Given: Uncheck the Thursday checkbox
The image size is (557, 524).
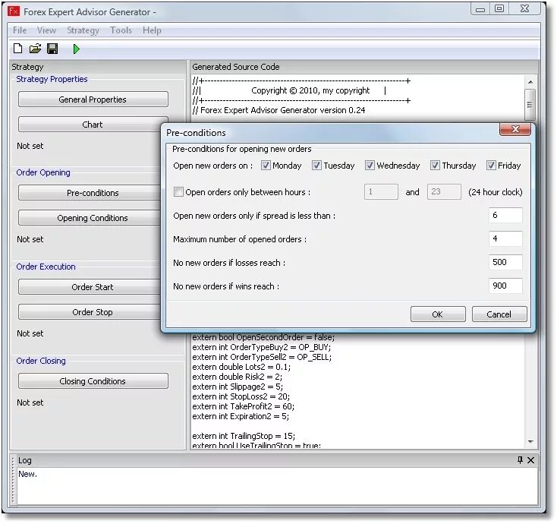Looking at the screenshot, I should coord(435,166).
